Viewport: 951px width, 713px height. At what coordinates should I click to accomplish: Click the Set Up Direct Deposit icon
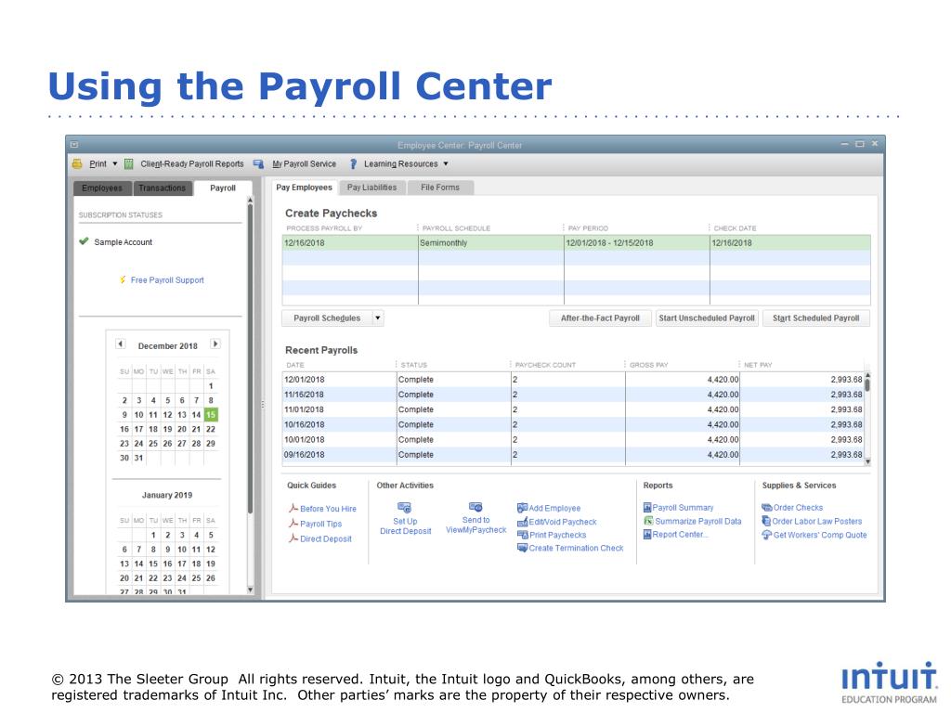tap(405, 508)
